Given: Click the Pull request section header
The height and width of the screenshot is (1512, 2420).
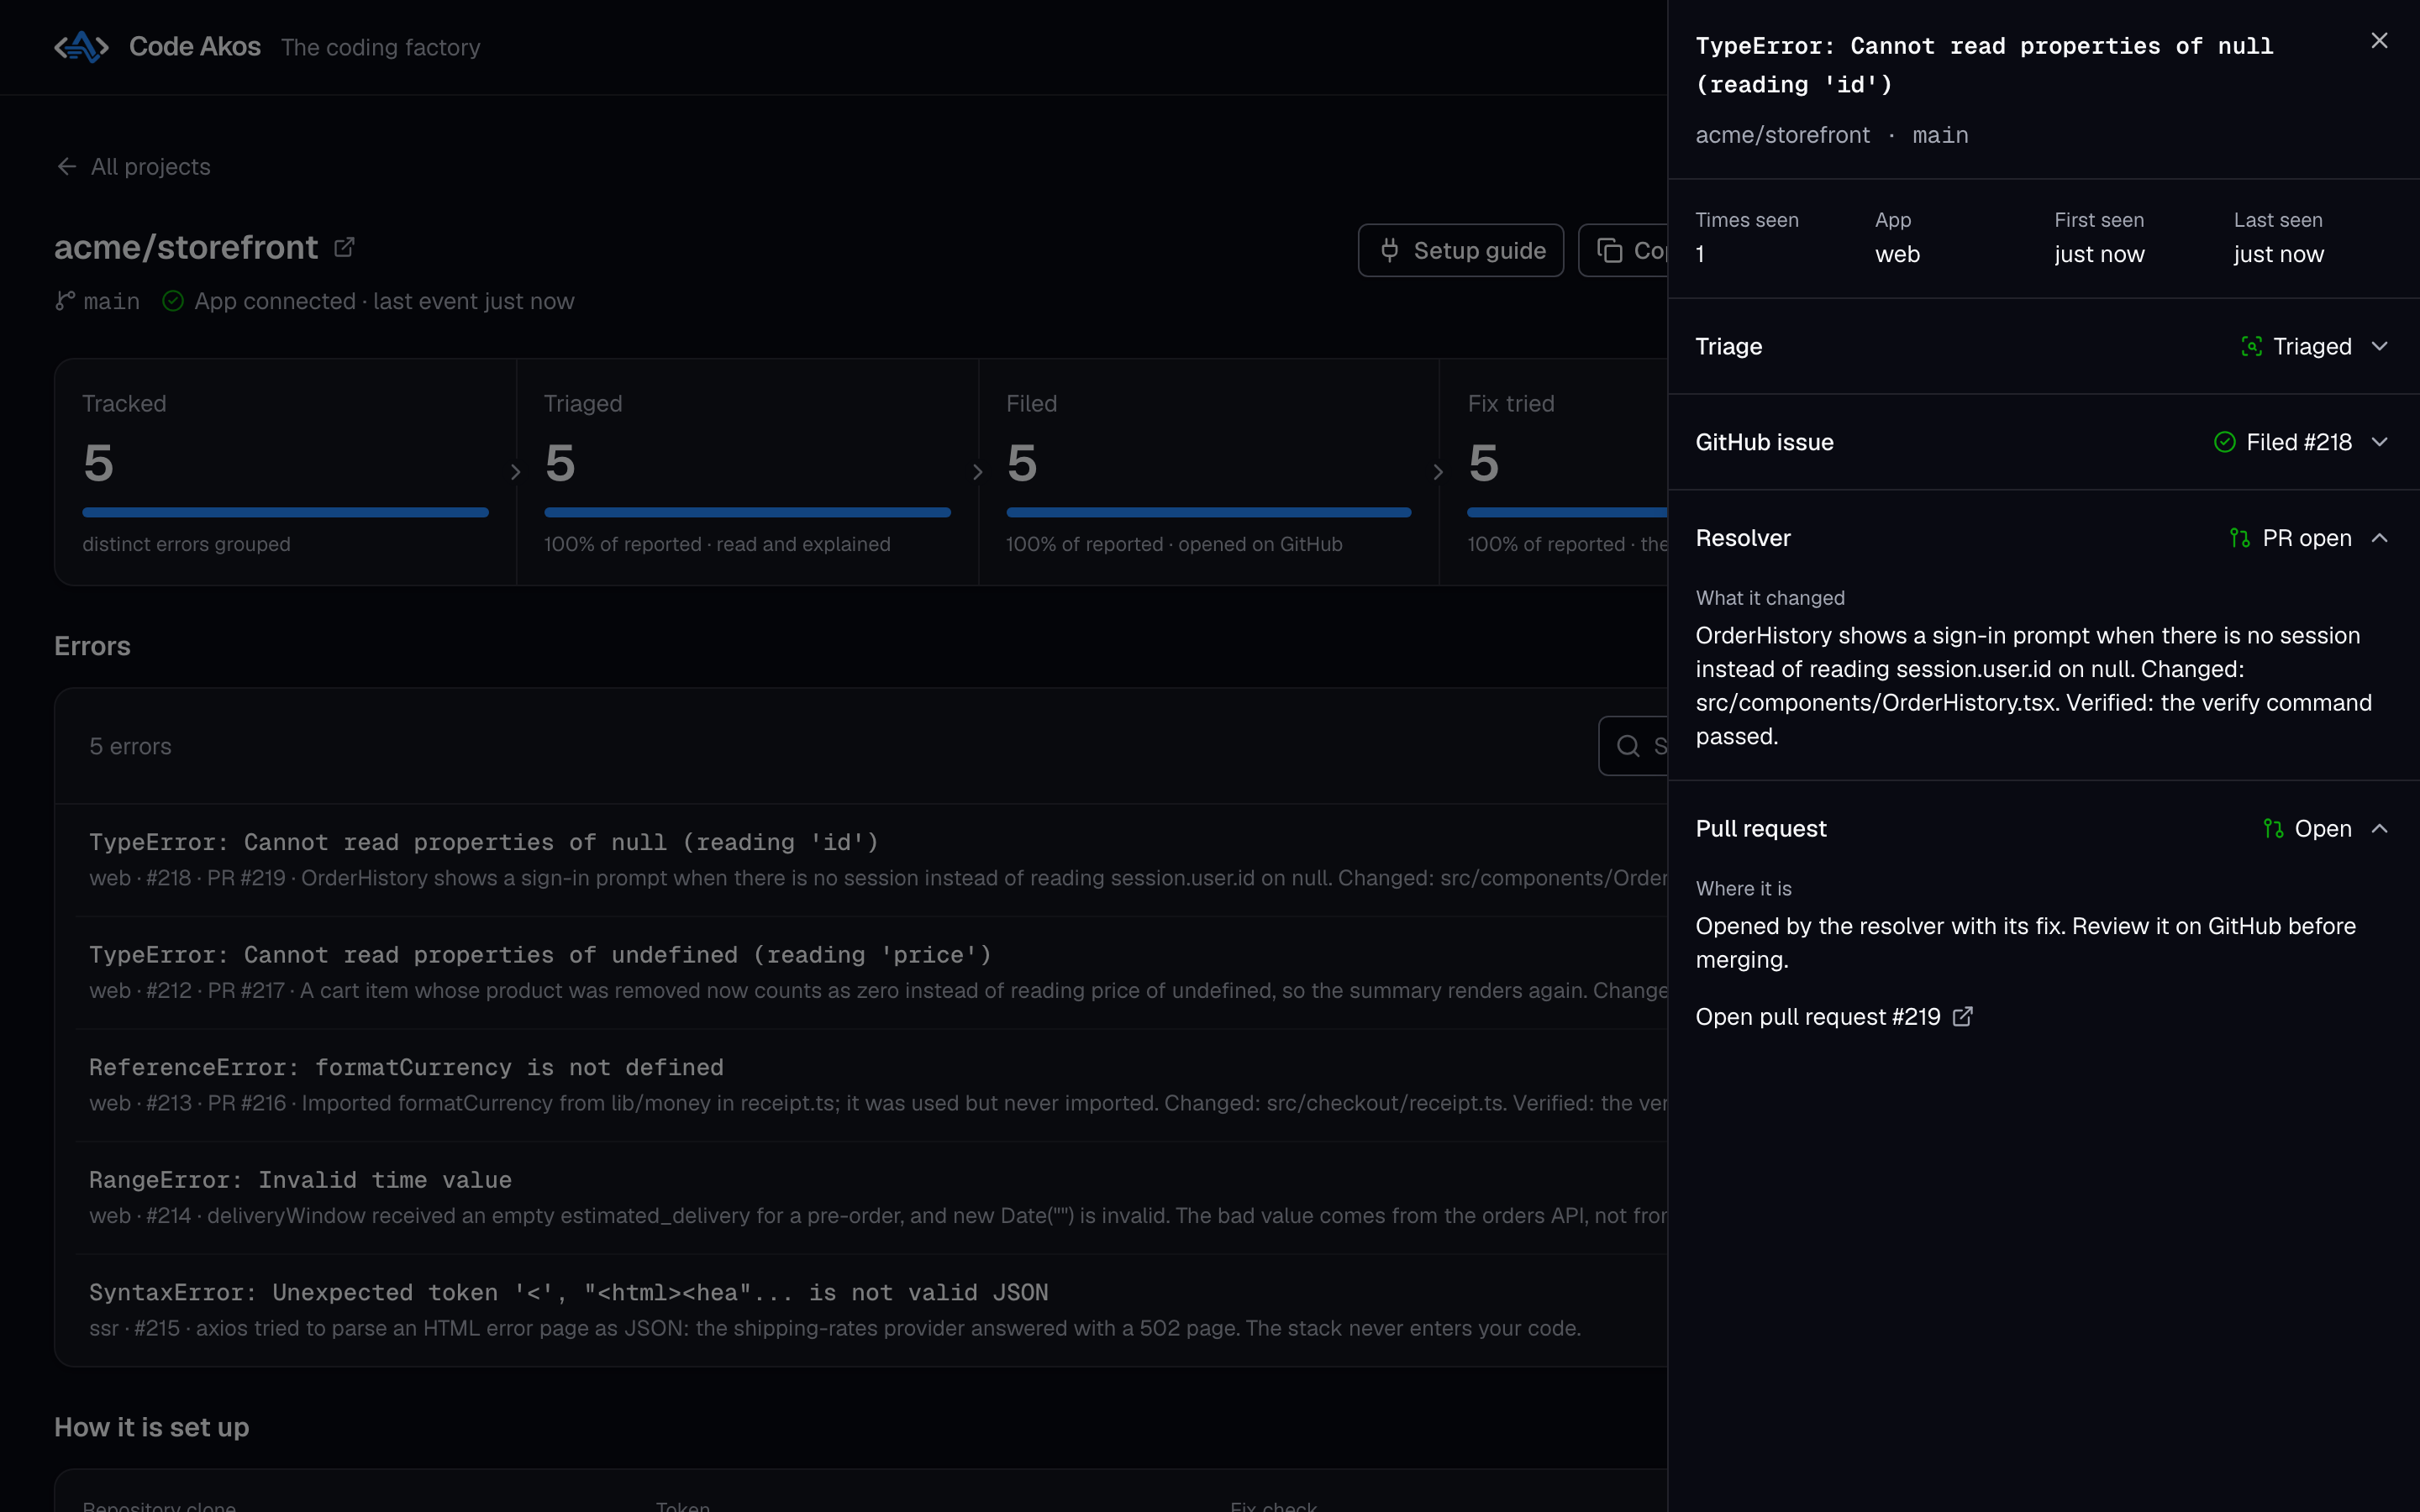Looking at the screenshot, I should click(2043, 829).
